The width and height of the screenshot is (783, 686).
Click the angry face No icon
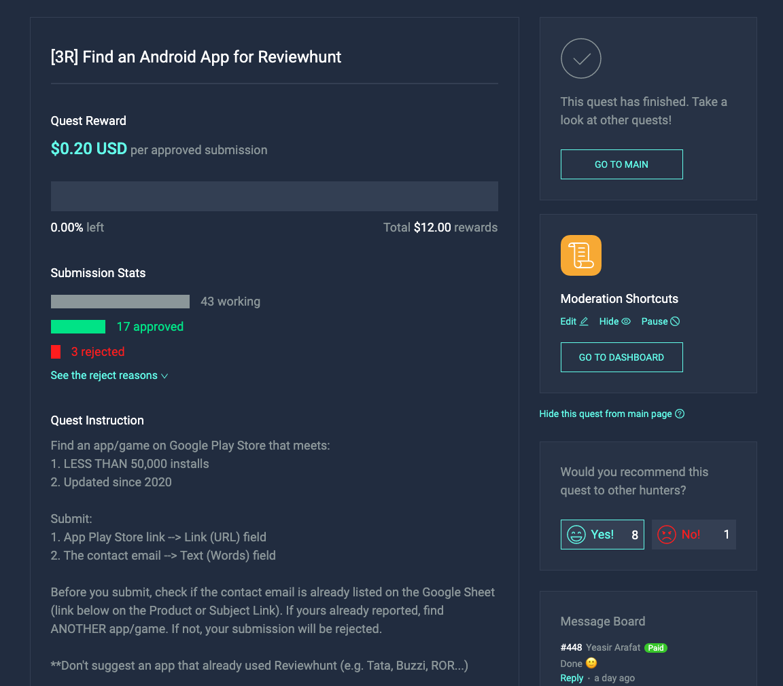pos(667,535)
